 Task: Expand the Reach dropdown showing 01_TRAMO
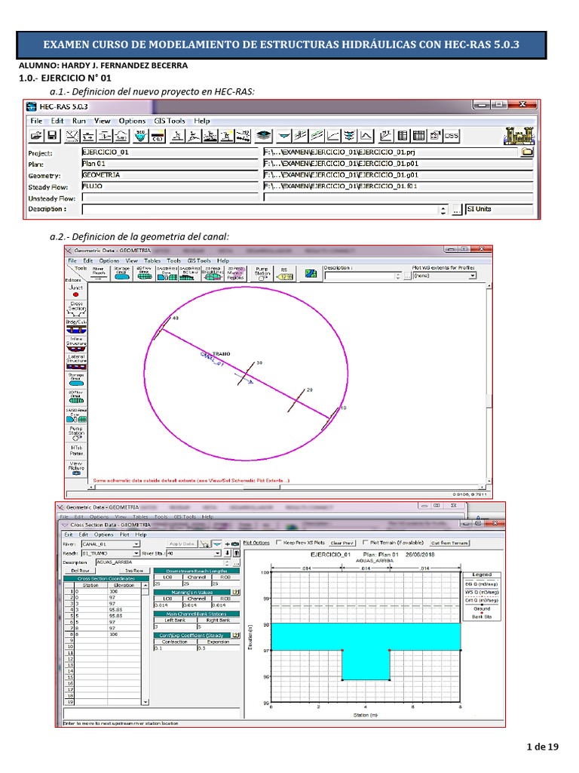click(136, 553)
